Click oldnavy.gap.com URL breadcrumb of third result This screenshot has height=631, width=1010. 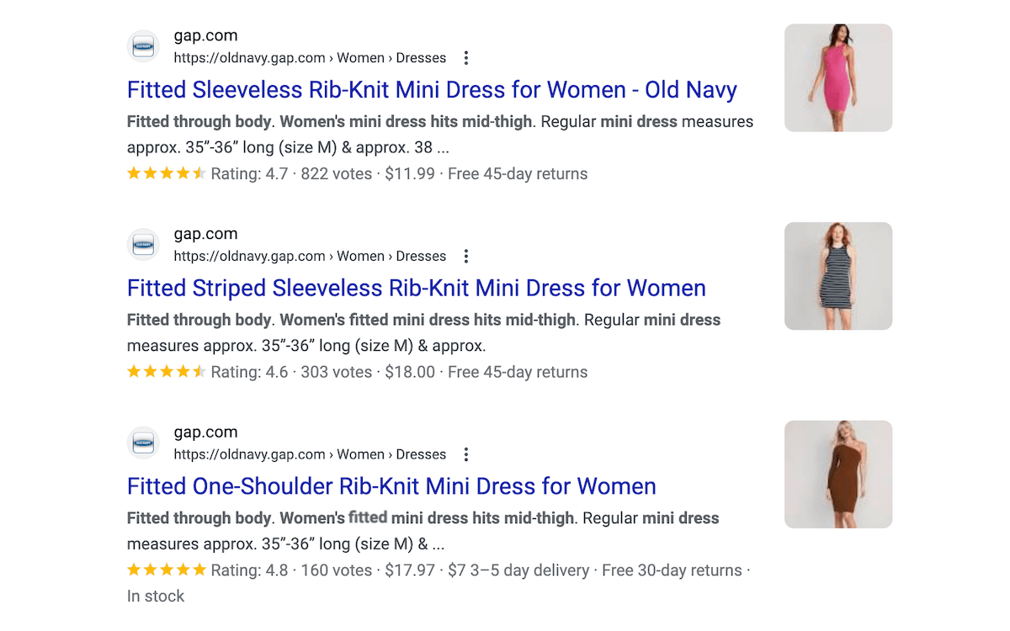click(310, 455)
